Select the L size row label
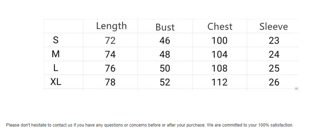Viewport: 325px width, 140px height. 56,68
